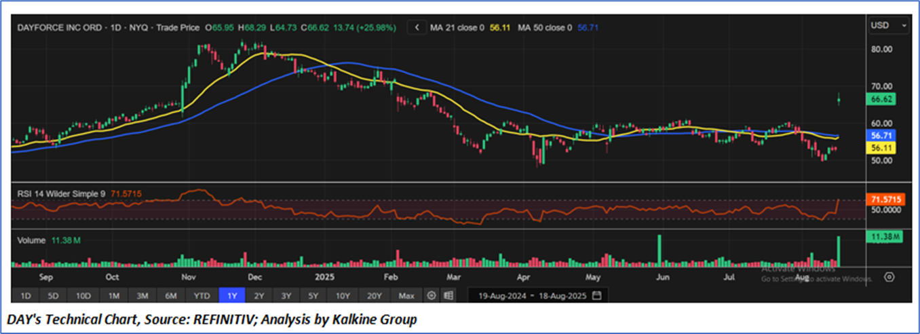Select the 1D time range
Viewport: 920px width, 334px height.
pyautogui.click(x=25, y=296)
